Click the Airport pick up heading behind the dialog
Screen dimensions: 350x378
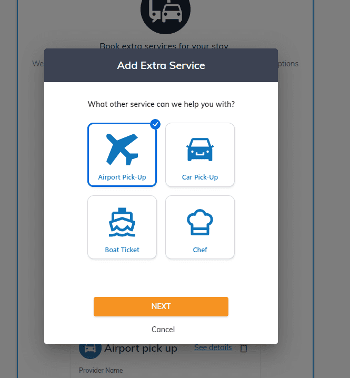point(141,349)
